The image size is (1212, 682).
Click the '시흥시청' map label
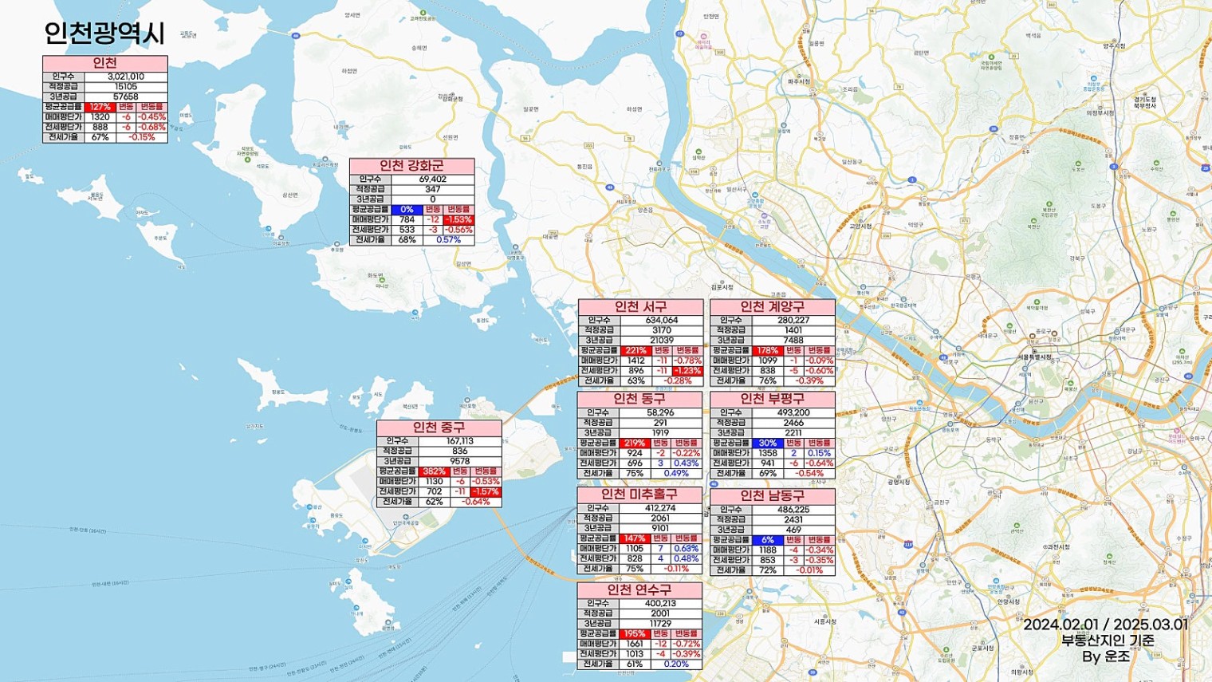coord(824,621)
